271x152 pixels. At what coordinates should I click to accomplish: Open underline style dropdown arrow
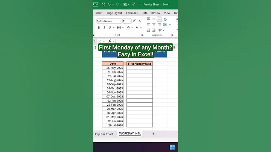pyautogui.click(x=114, y=27)
